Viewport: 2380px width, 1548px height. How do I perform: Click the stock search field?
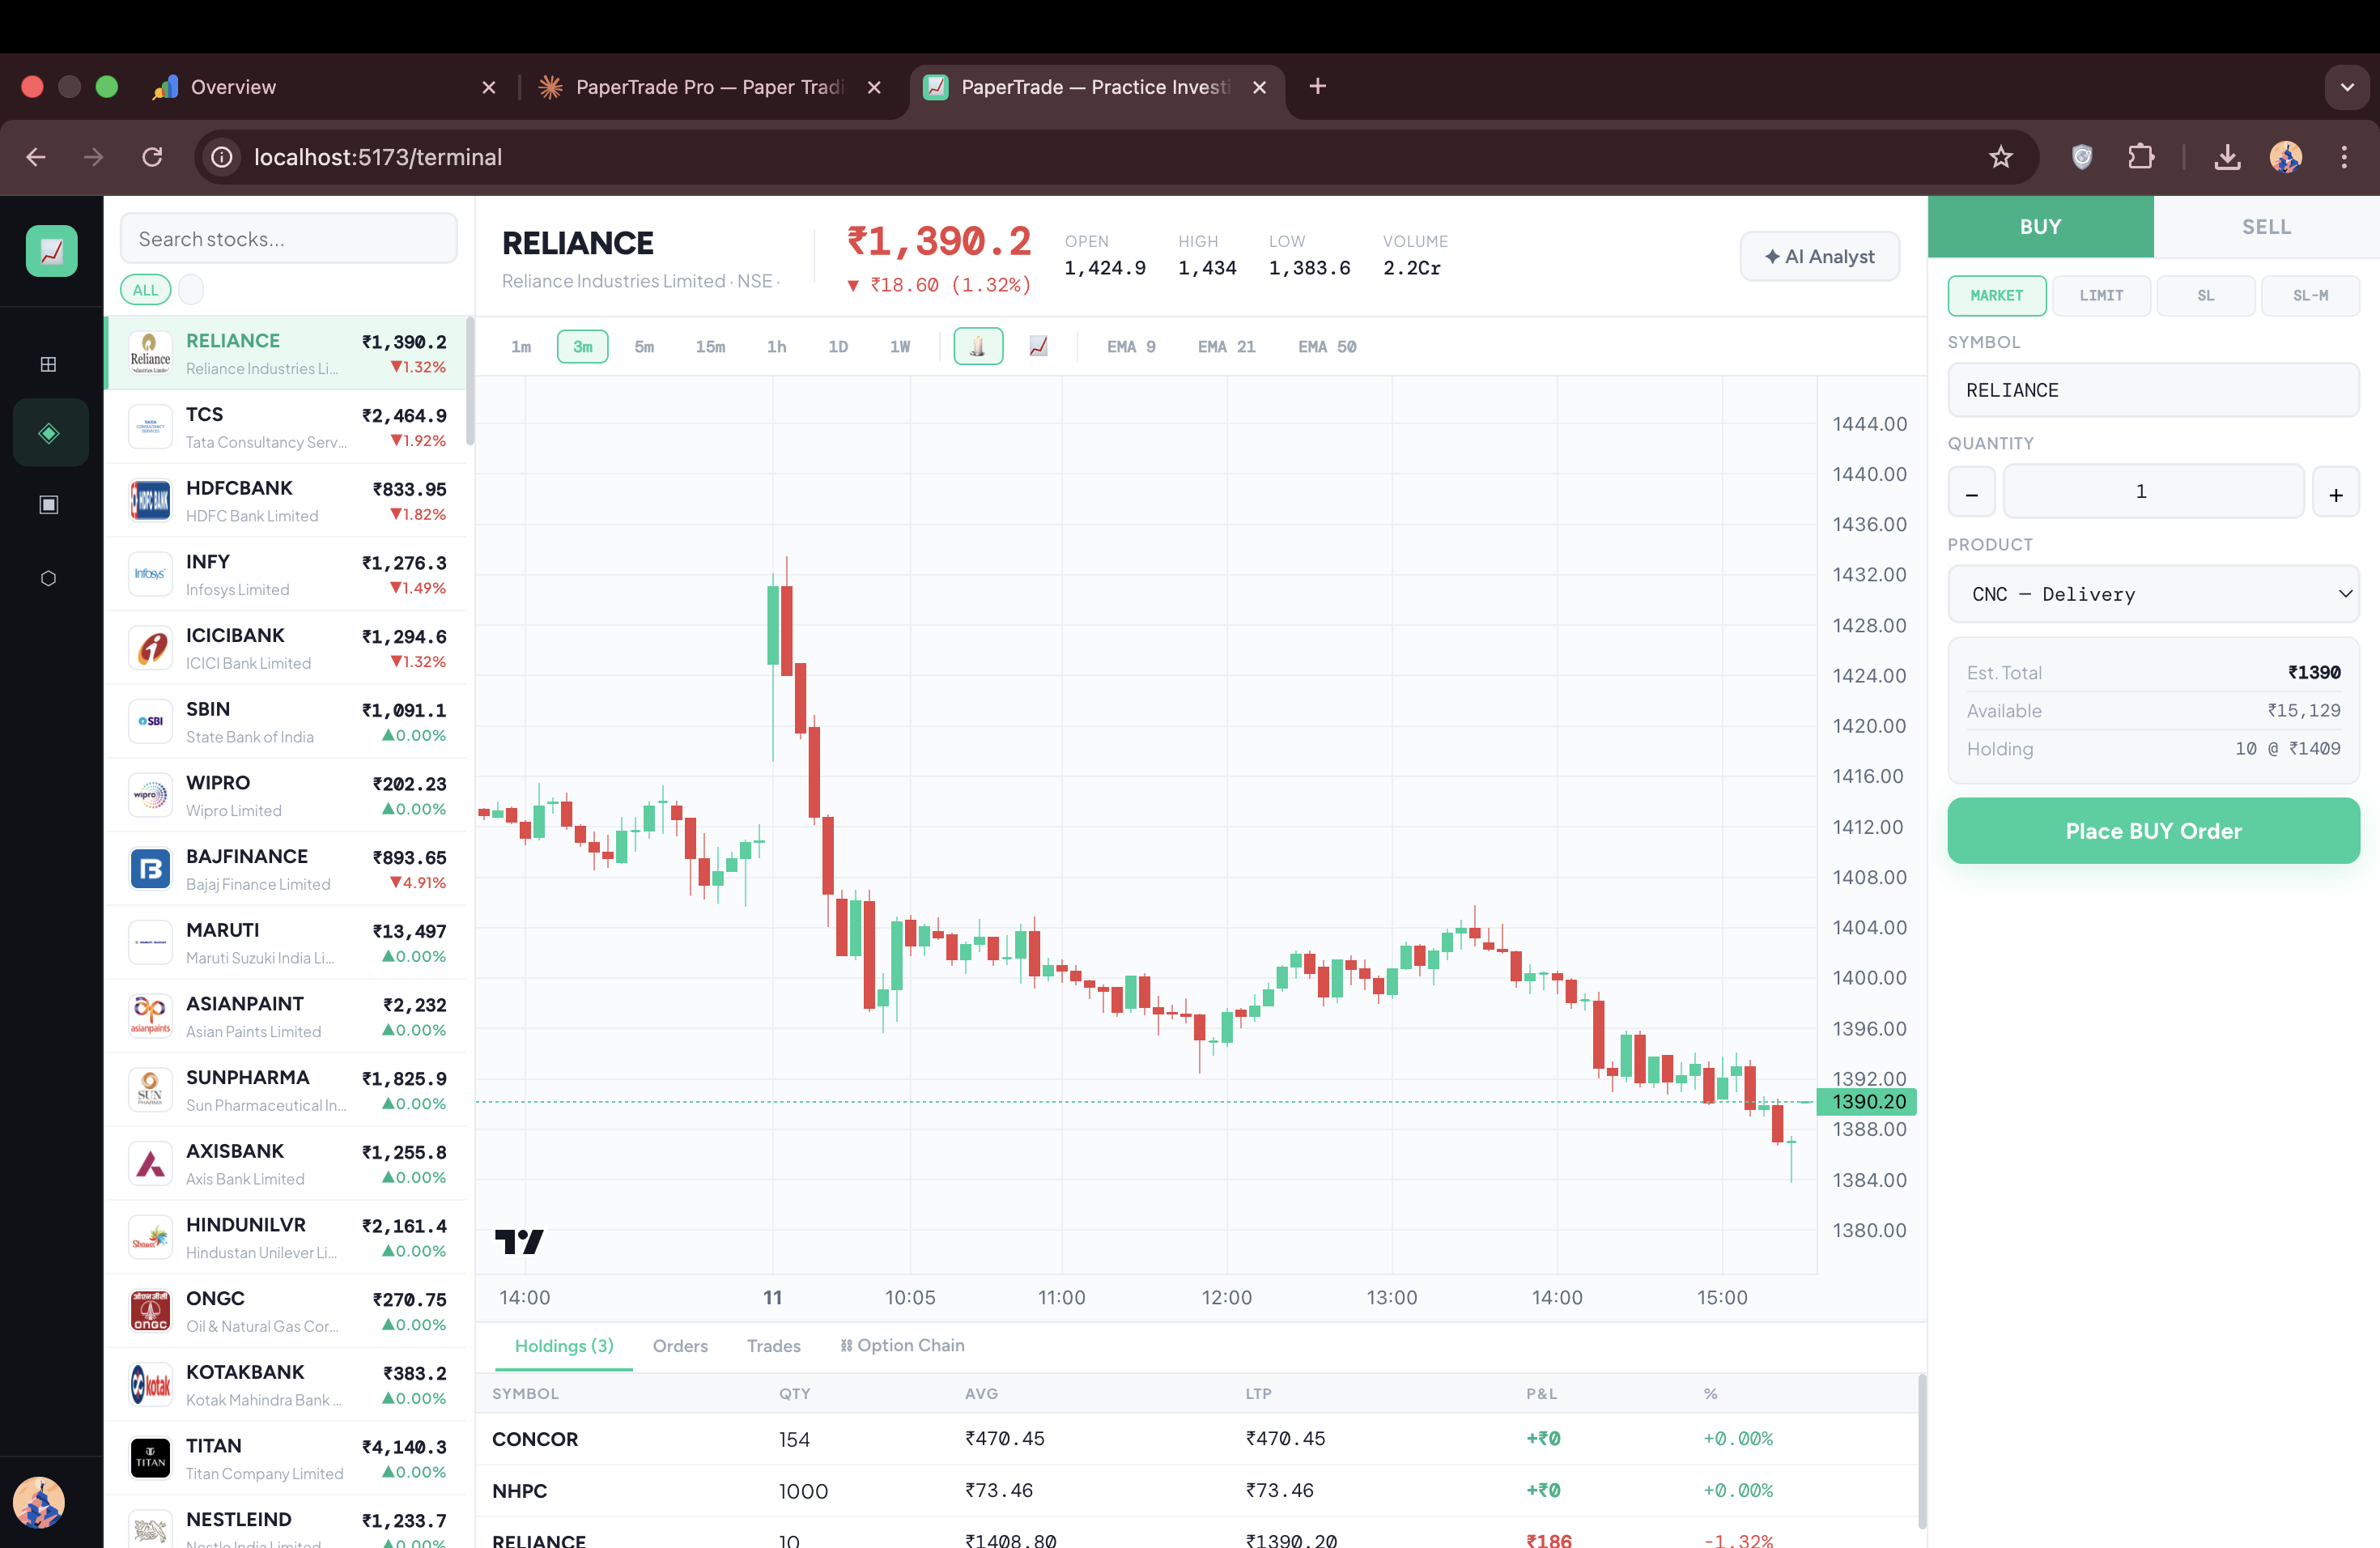[x=288, y=238]
